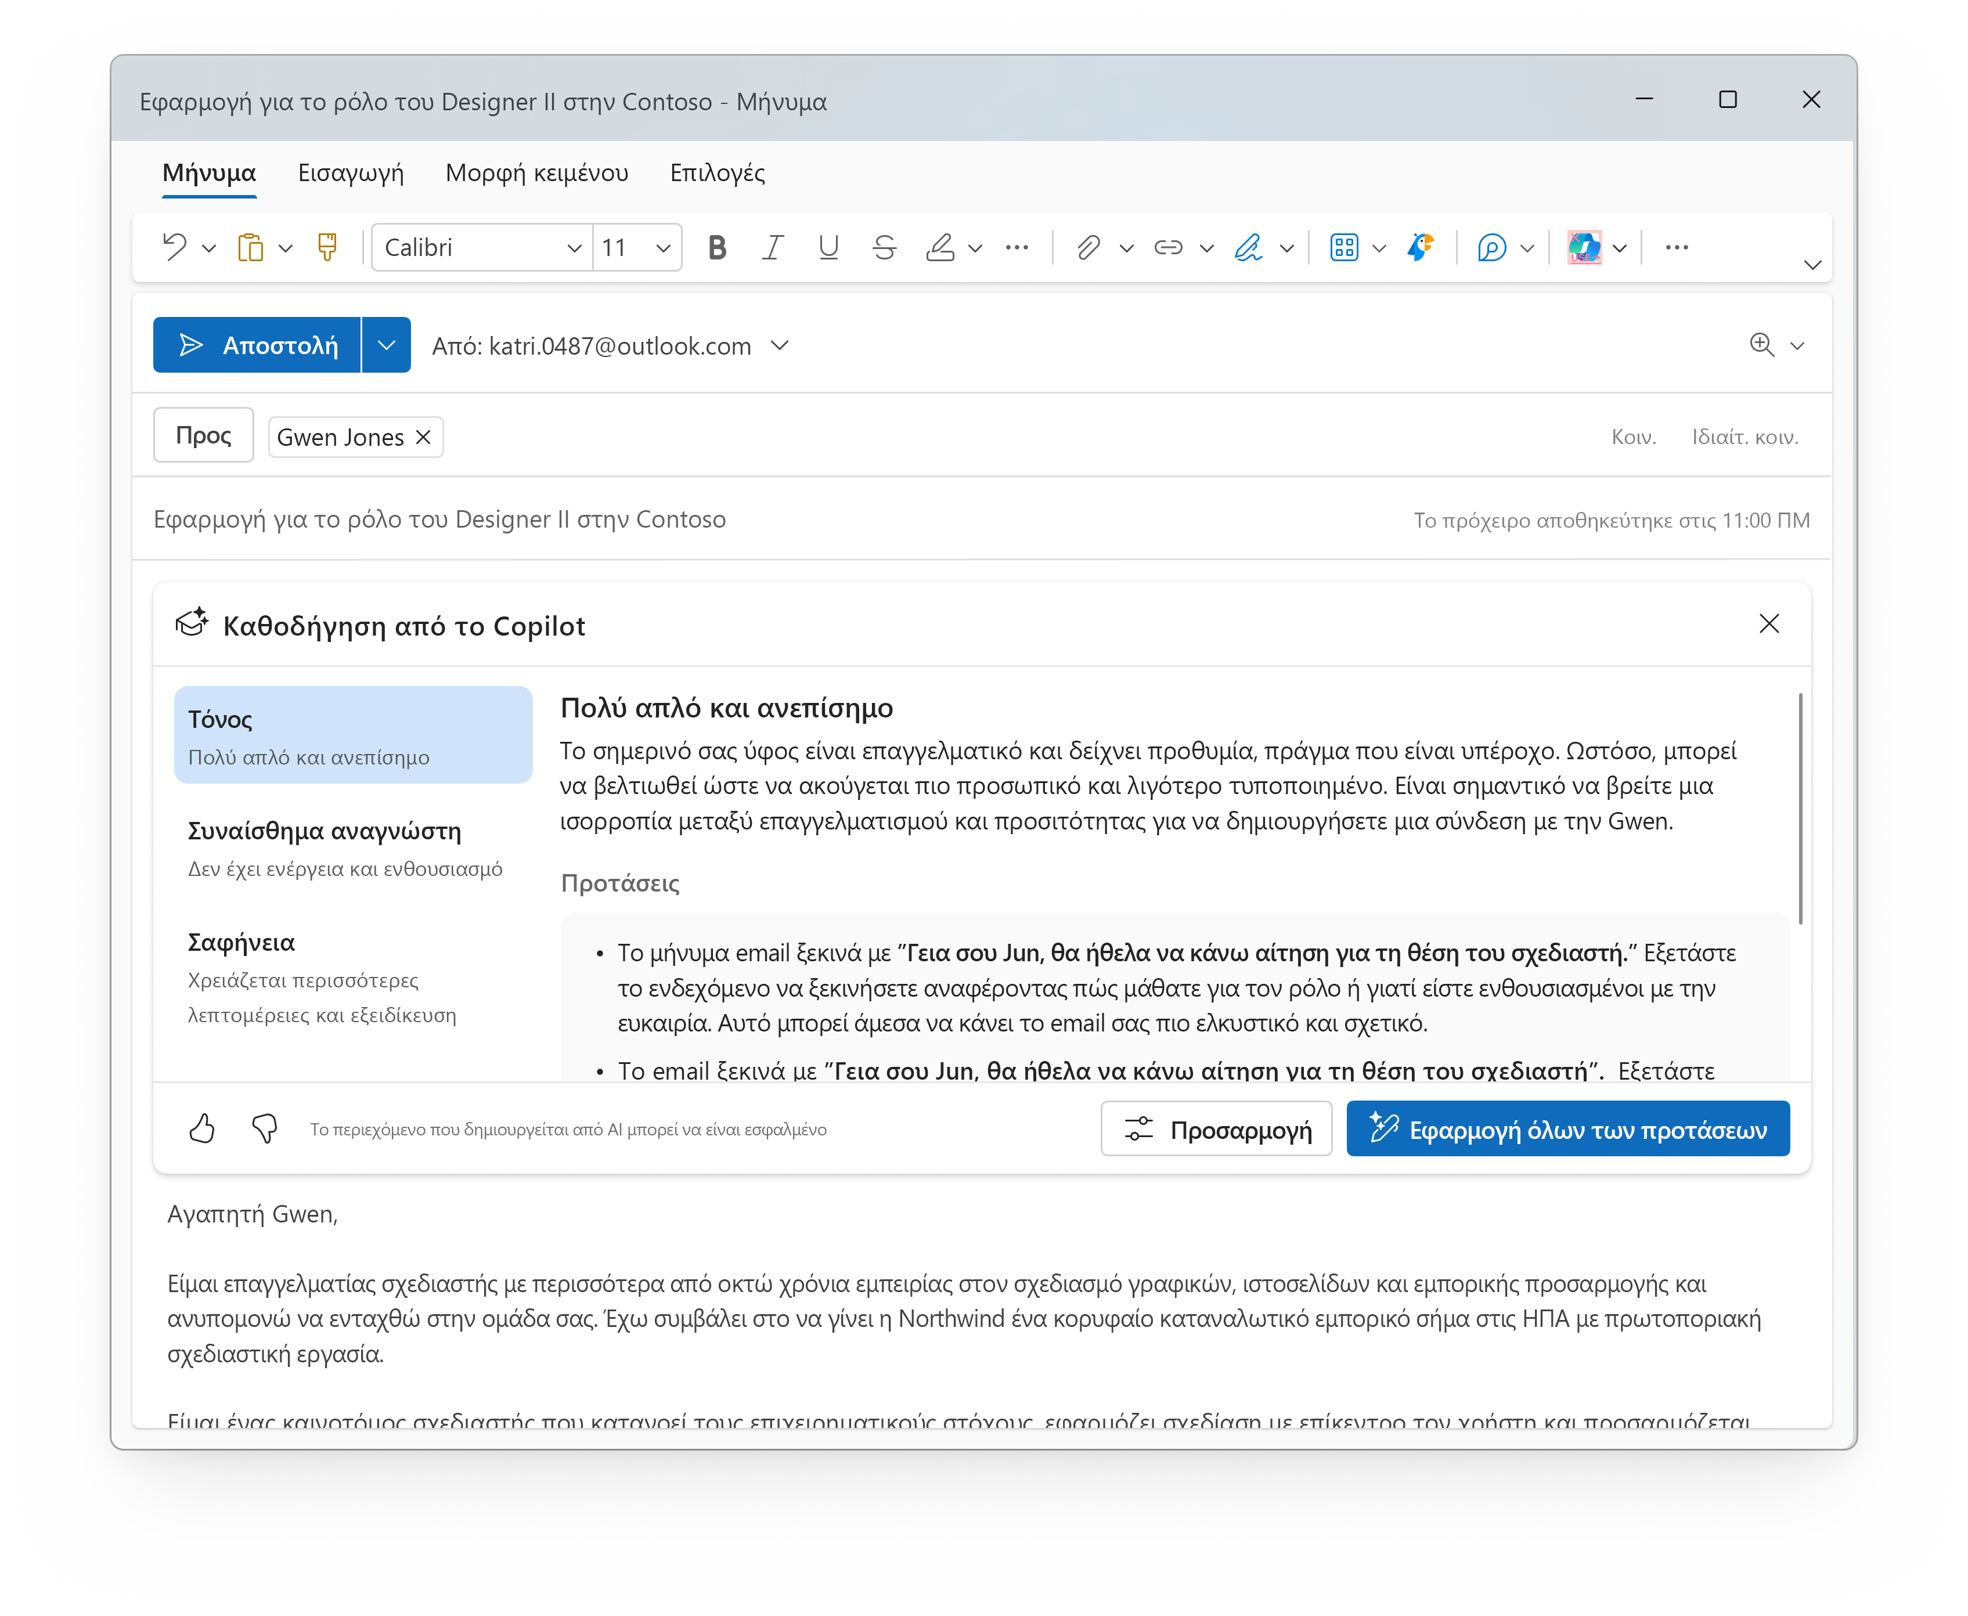The height and width of the screenshot is (1616, 1968).
Task: Open the toolbar overflow three-dots menu
Action: (x=1678, y=248)
